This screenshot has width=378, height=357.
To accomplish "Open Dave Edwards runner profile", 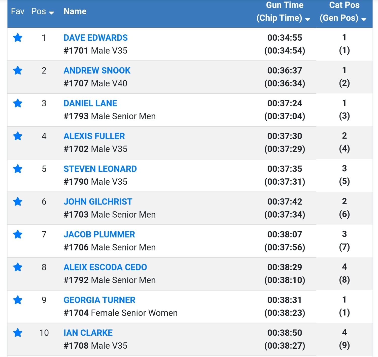I will [95, 38].
